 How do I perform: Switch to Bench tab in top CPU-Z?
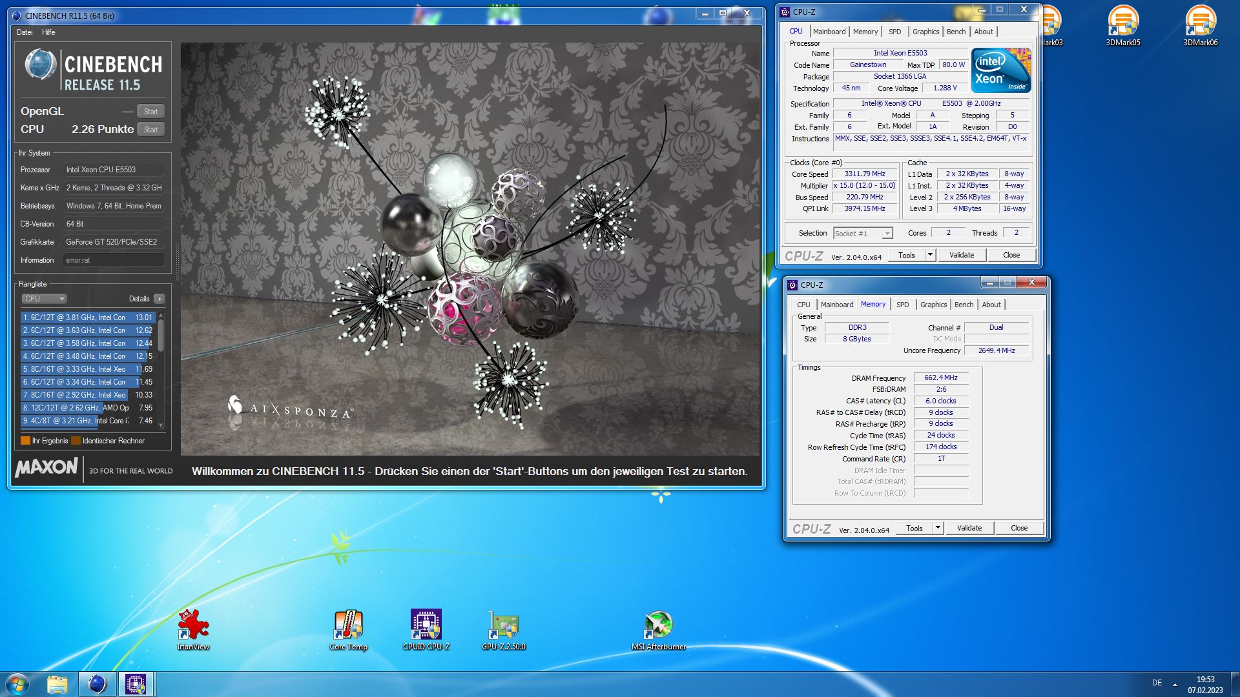(956, 32)
